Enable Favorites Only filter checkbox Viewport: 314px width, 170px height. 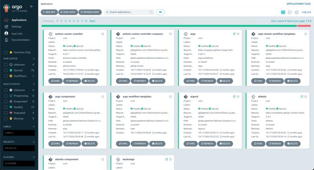(x=5, y=52)
